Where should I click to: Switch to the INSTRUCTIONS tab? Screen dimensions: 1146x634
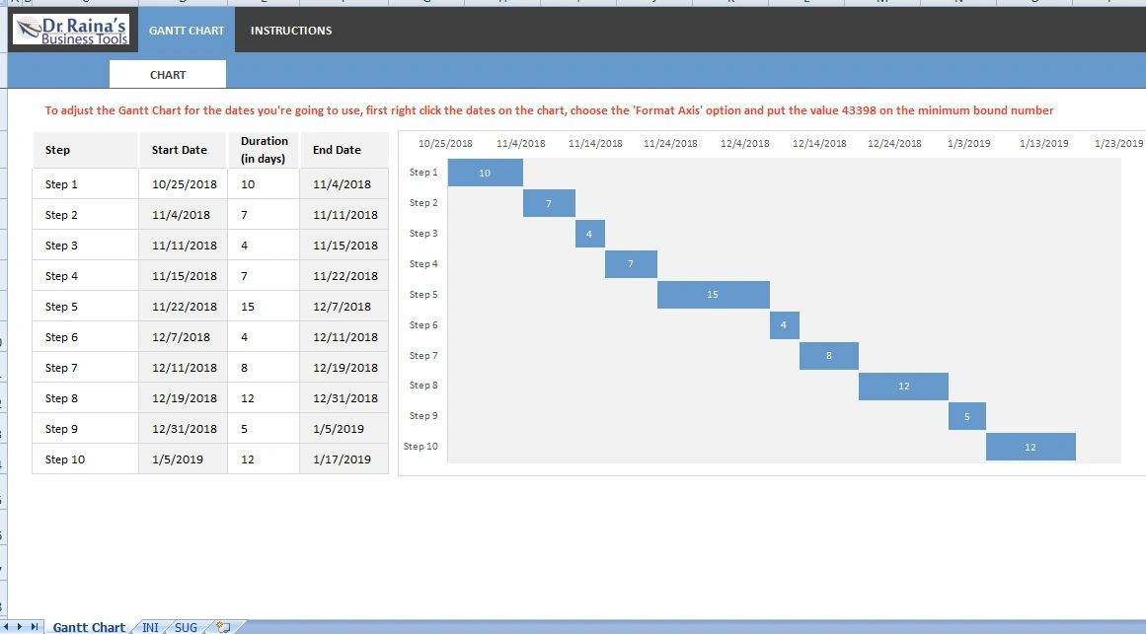pyautogui.click(x=290, y=31)
